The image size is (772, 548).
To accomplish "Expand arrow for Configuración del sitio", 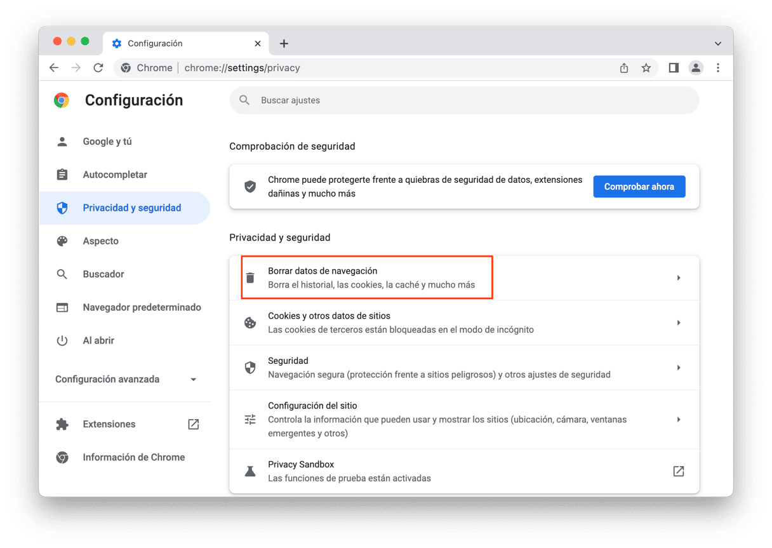I will pos(679,420).
